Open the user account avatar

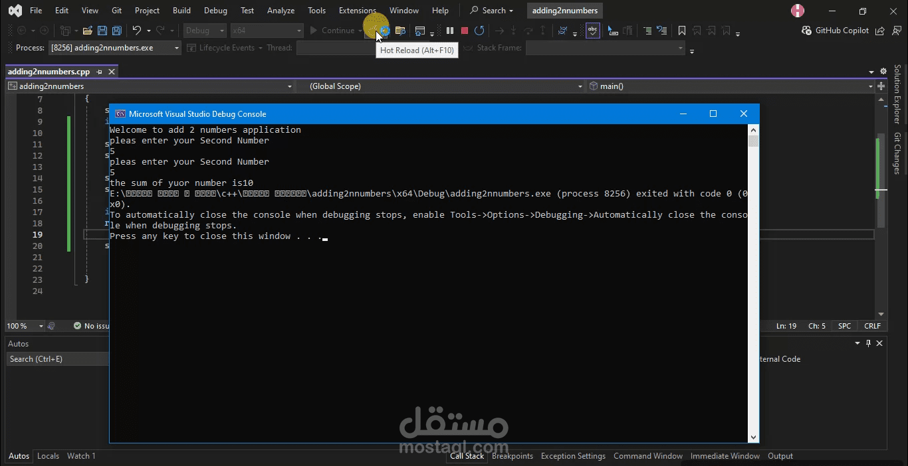(x=798, y=11)
